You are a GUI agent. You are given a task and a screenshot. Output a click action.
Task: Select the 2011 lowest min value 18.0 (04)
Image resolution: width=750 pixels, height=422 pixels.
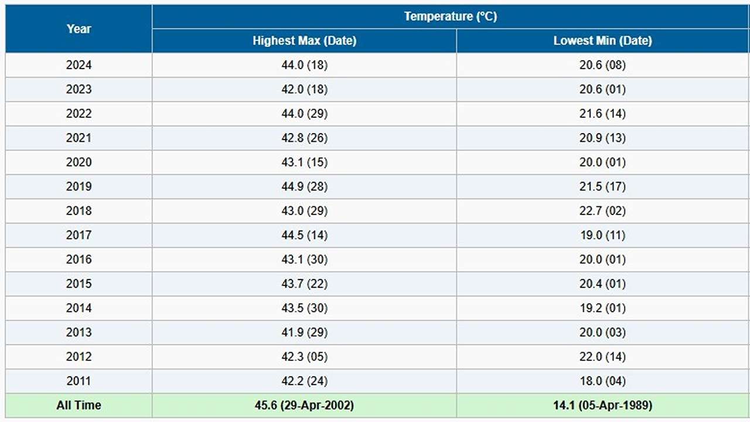point(602,382)
